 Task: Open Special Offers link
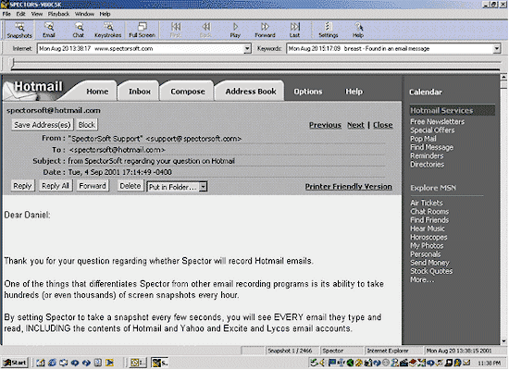click(432, 130)
